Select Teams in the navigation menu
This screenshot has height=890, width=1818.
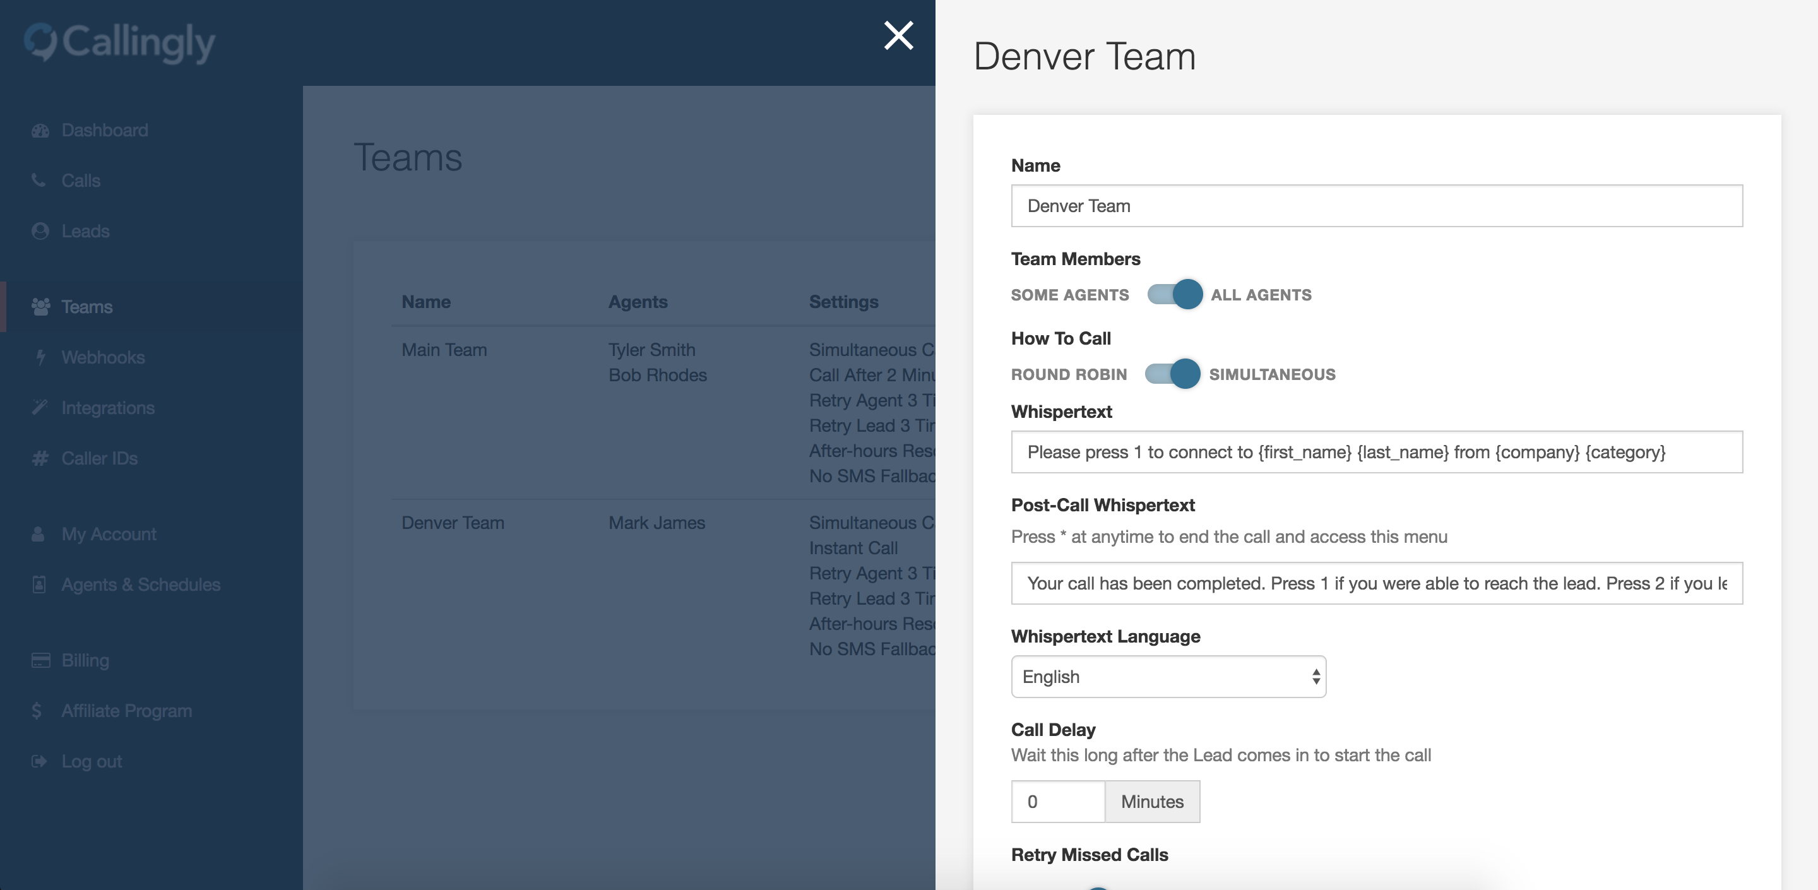[x=87, y=307]
